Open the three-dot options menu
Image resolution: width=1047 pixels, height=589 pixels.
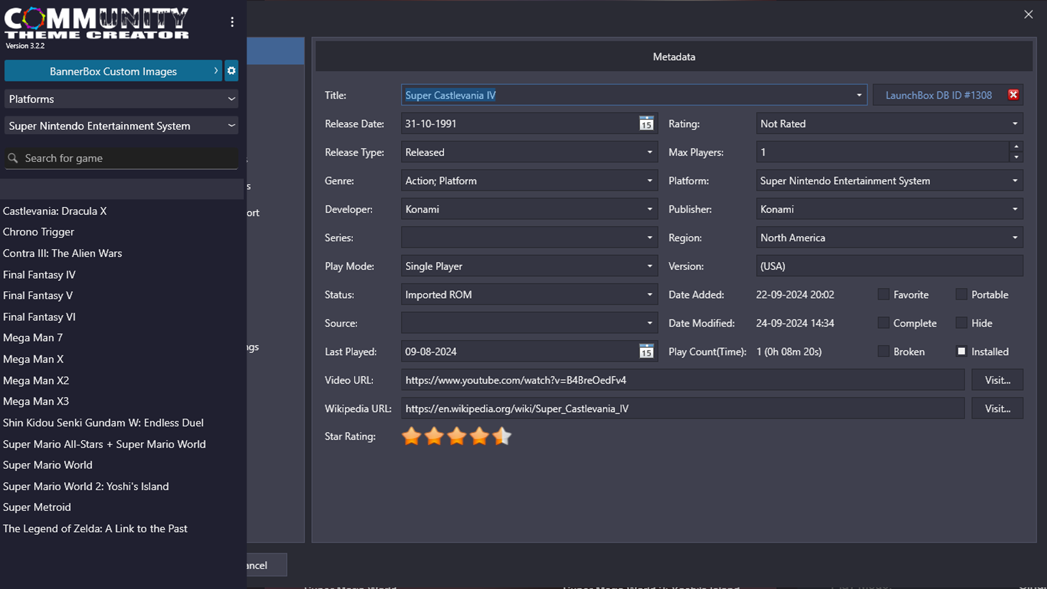(232, 22)
